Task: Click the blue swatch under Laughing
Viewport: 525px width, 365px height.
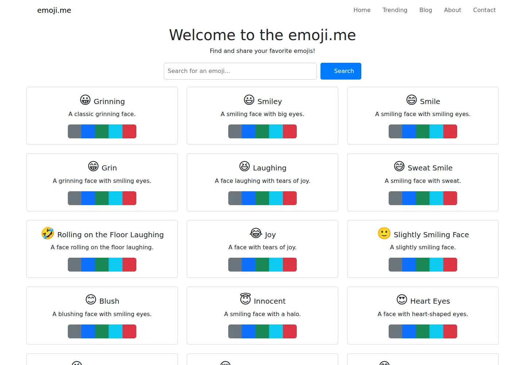Action: click(249, 198)
